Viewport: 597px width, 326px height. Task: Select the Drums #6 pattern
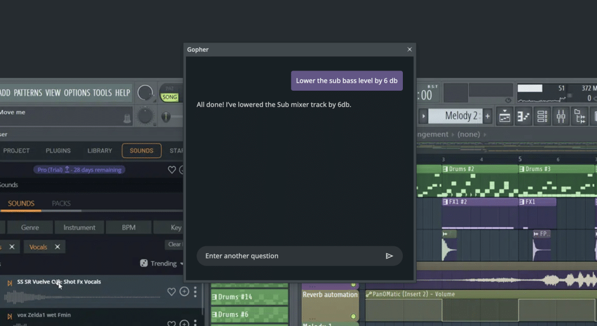point(250,314)
